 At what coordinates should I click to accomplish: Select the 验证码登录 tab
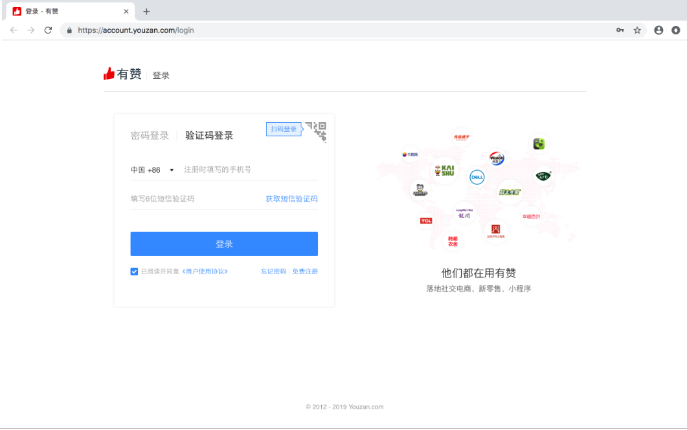[x=209, y=136]
